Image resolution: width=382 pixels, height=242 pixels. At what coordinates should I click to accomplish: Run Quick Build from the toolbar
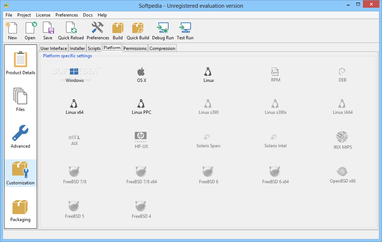138,31
